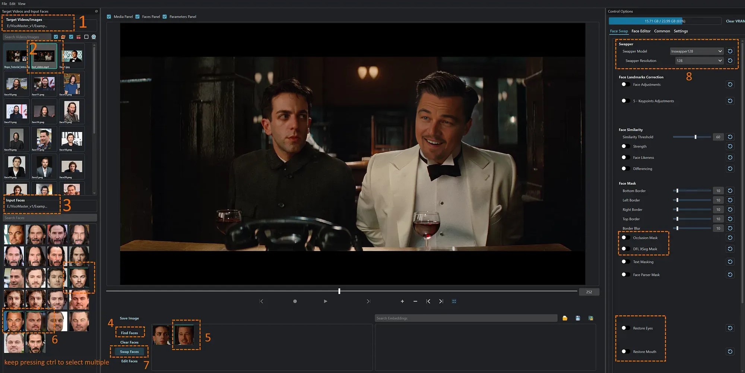This screenshot has height=373, width=745.
Task: Click the Swap Faces button
Action: 129,352
